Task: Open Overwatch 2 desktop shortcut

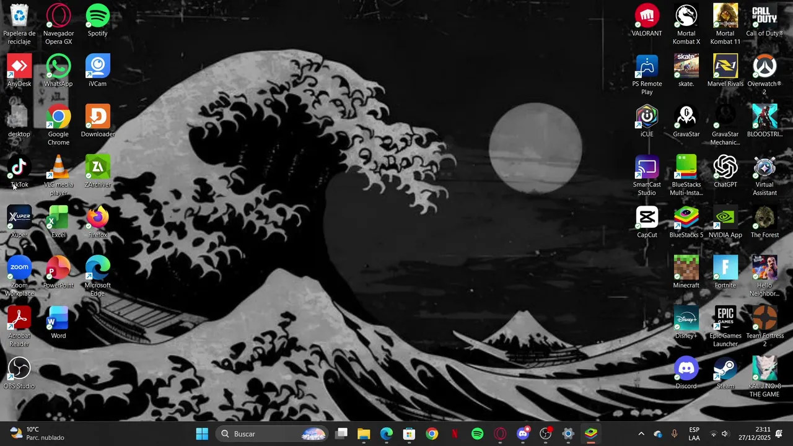Action: (765, 75)
